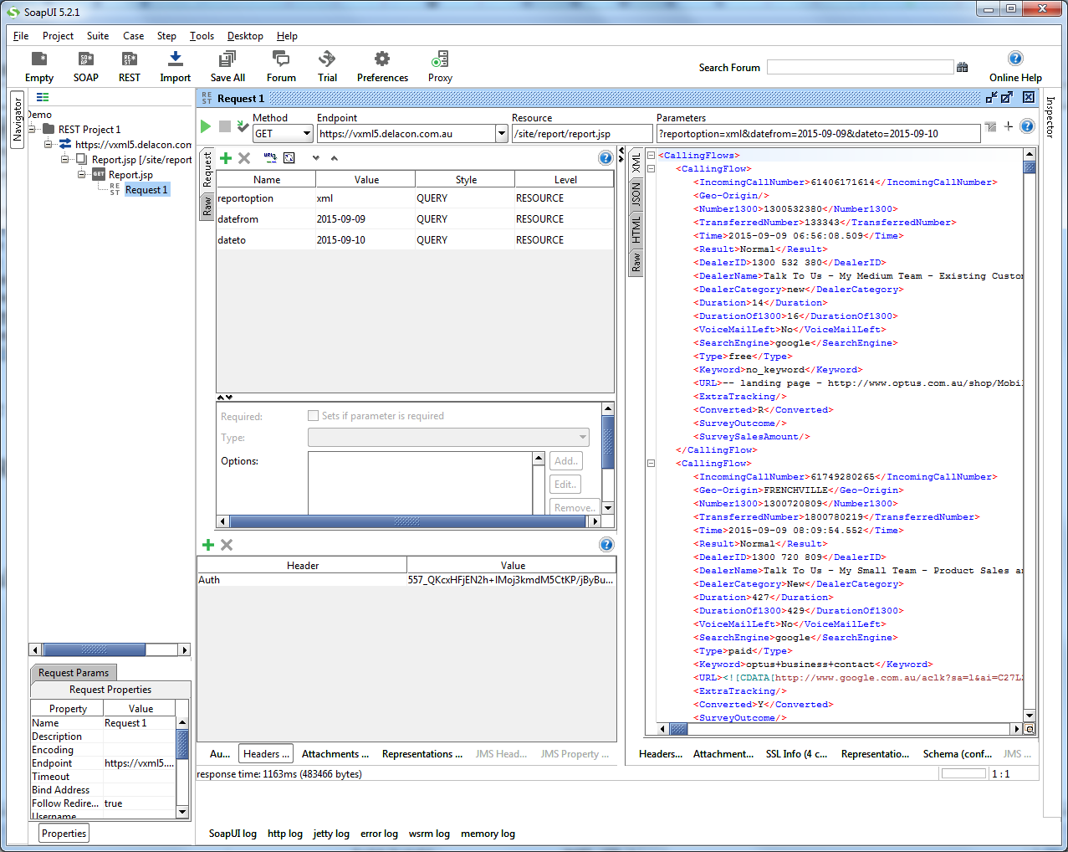Click the help icon beside the Parameters field
The width and height of the screenshot is (1068, 852).
point(1028,126)
